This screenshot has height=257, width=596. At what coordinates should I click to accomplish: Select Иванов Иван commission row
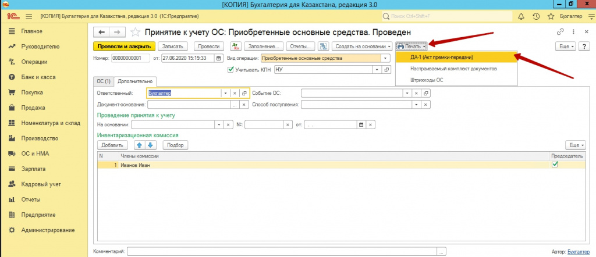click(x=342, y=165)
